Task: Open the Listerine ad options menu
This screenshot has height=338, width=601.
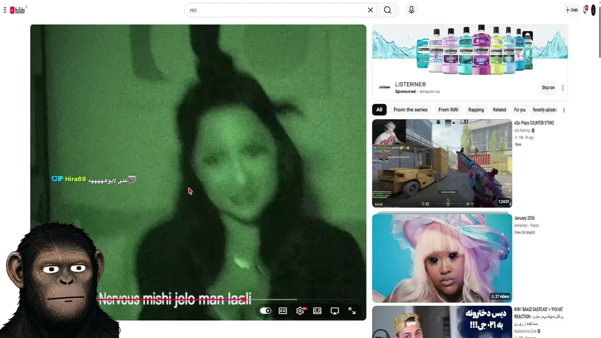Action: click(562, 88)
